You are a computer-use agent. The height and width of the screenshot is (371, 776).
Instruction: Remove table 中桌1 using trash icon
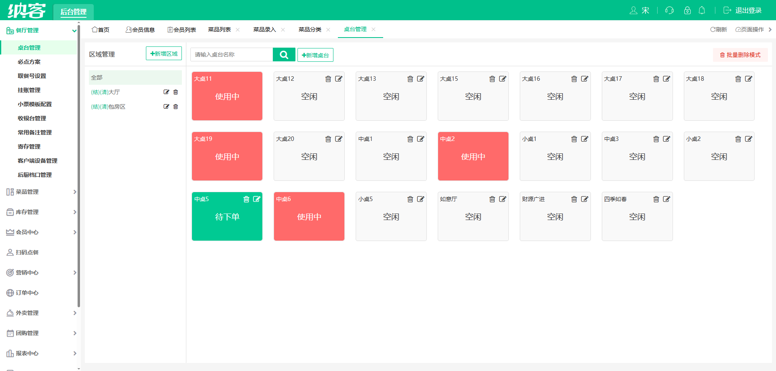click(x=410, y=139)
